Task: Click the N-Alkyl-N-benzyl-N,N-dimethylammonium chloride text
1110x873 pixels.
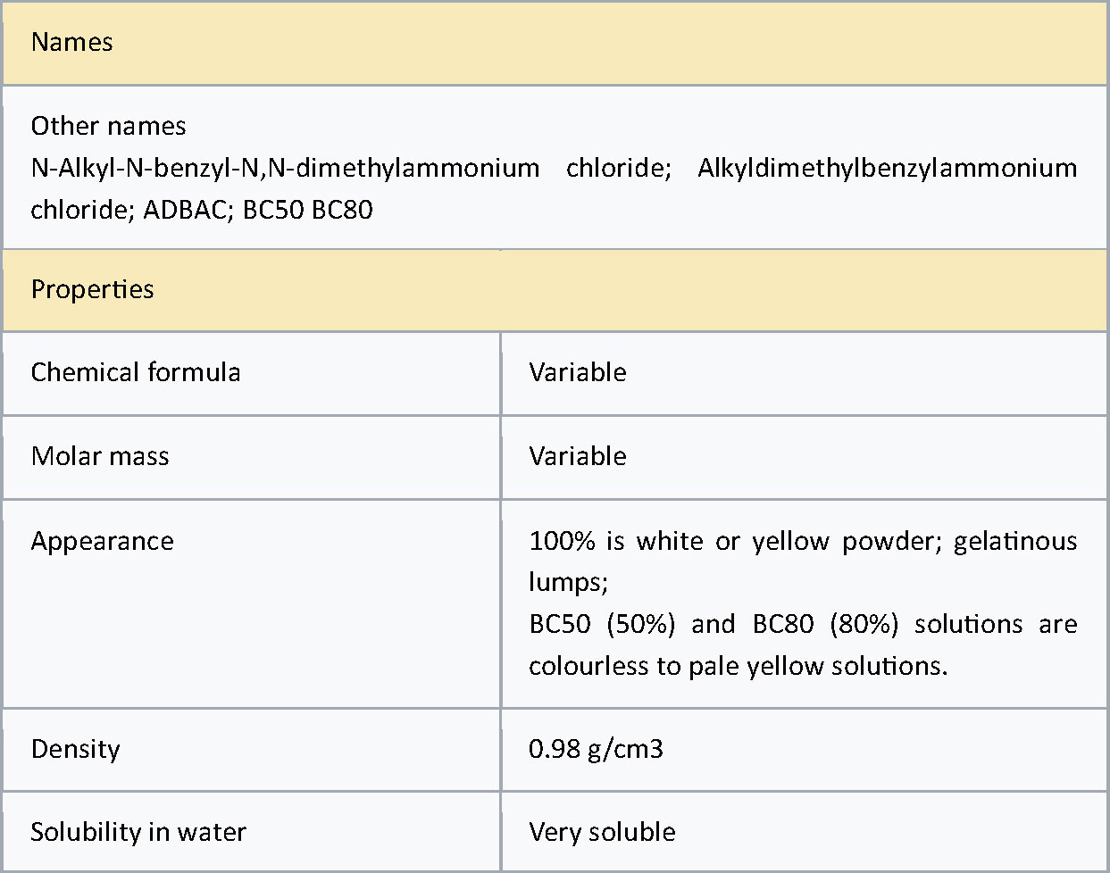Action: [x=351, y=168]
